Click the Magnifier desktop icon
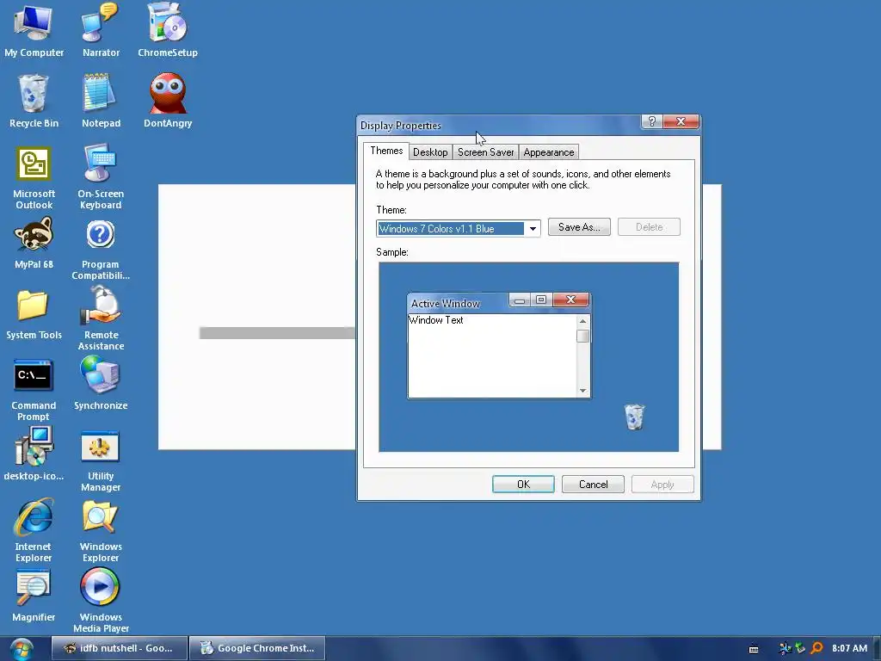The width and height of the screenshot is (881, 661). [34, 596]
